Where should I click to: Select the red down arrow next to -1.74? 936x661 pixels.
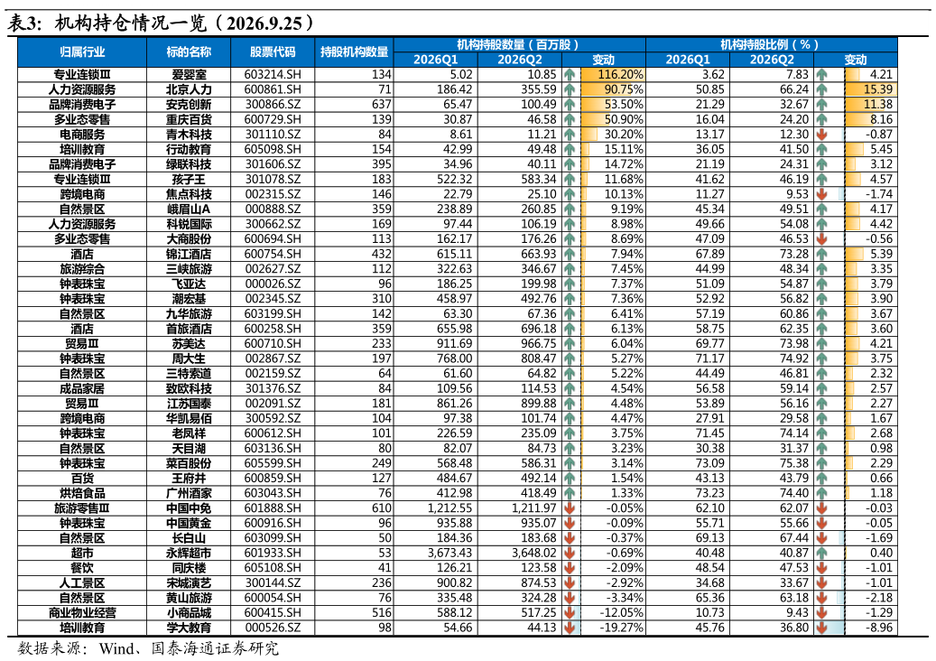822,194
